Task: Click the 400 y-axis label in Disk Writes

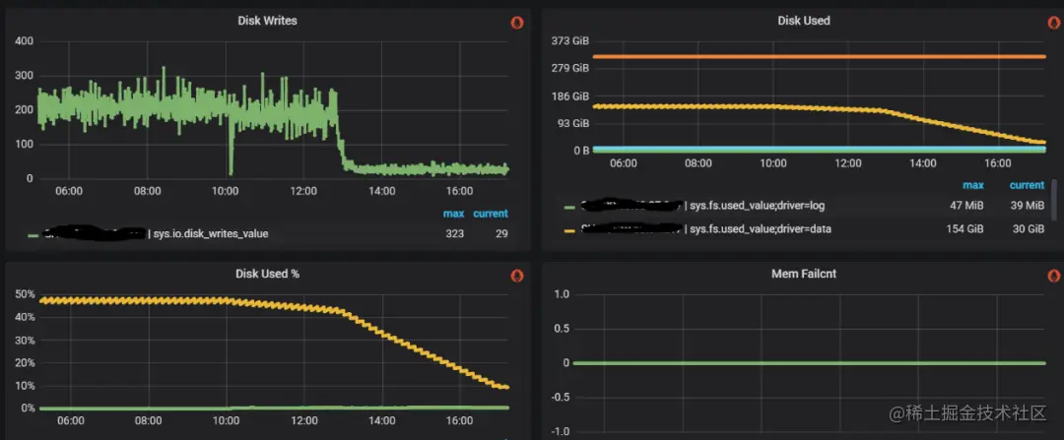Action: pyautogui.click(x=25, y=41)
